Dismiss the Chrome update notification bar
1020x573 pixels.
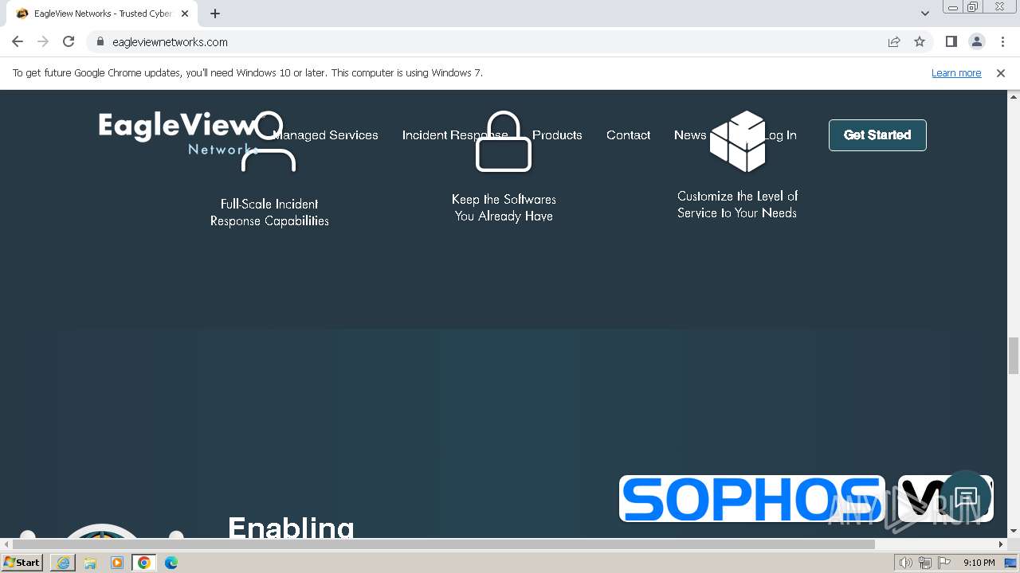click(x=1001, y=73)
